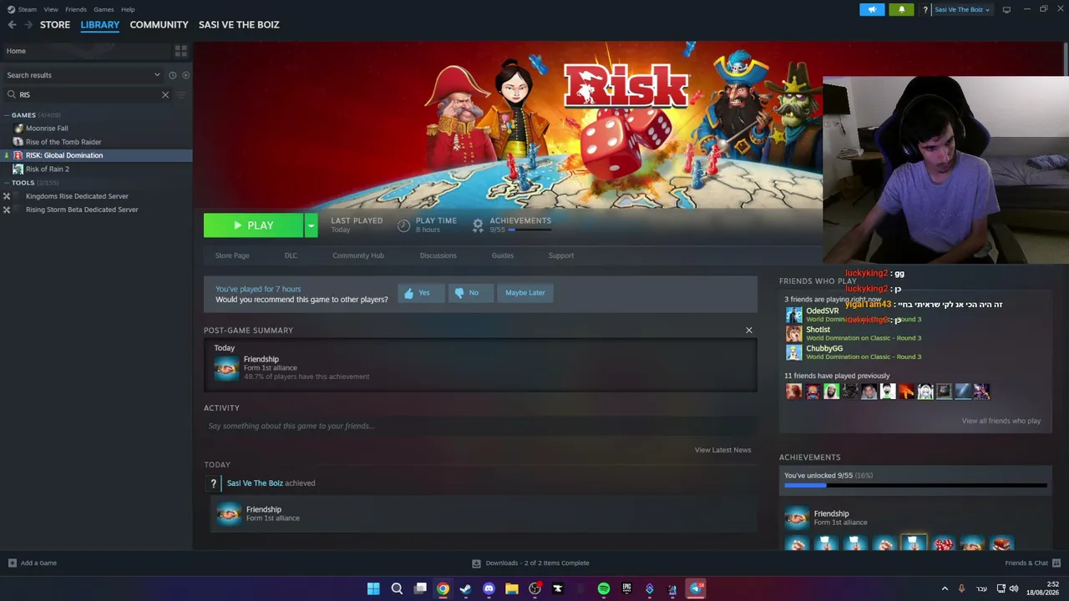Open Spotify from the taskbar

tap(603, 588)
